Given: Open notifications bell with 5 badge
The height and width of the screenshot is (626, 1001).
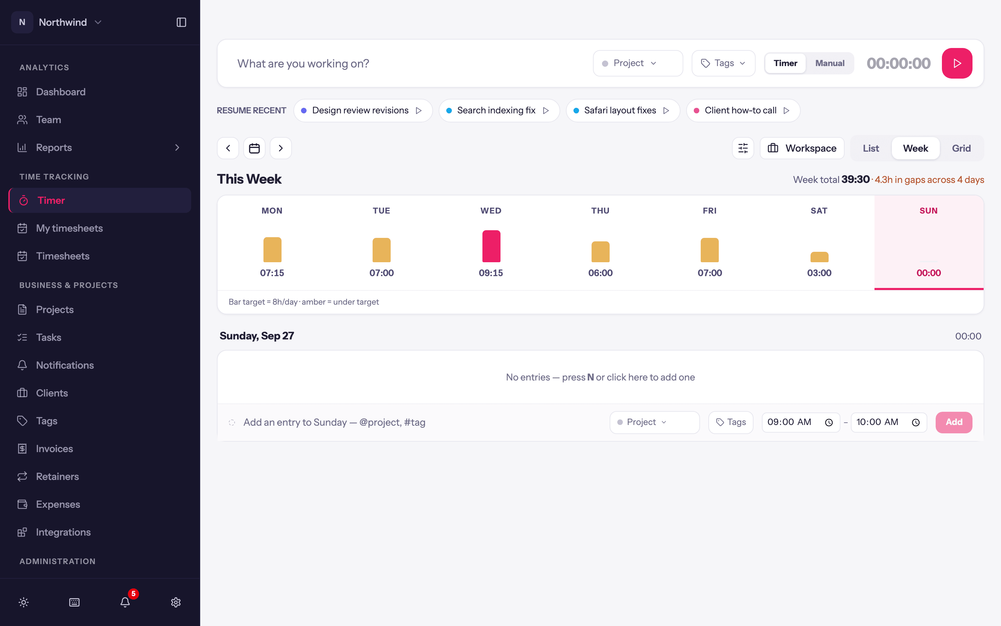Looking at the screenshot, I should tap(125, 602).
